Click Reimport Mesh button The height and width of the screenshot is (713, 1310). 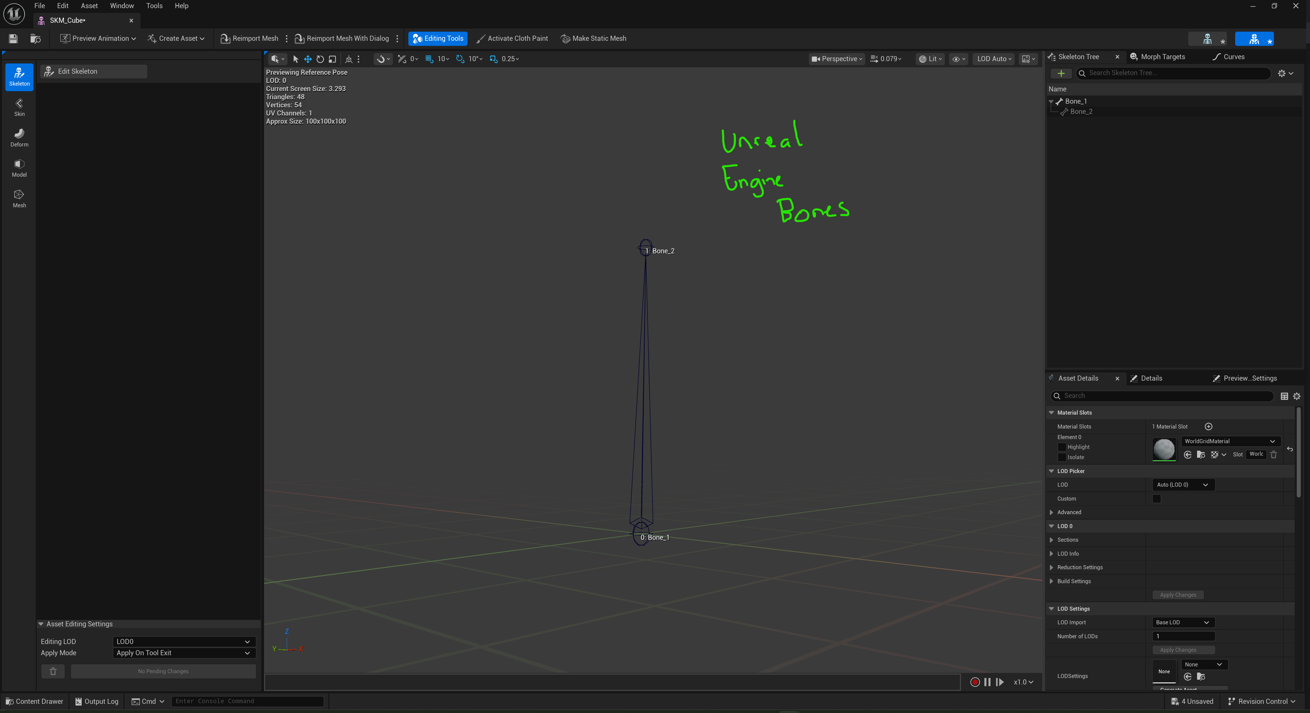pyautogui.click(x=249, y=39)
